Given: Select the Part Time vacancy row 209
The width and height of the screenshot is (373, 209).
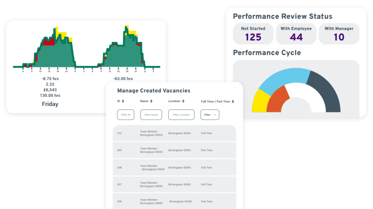Looking at the screenshot, I should (x=174, y=150).
